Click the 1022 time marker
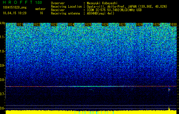Image resolution: width=179 pixels, height=114 pixels. pos(37,25)
